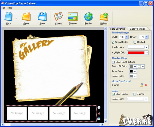Screen dimensions: 154x127
Task: Click the horizontal scrollbar right arrow
Action: click(x=102, y=125)
